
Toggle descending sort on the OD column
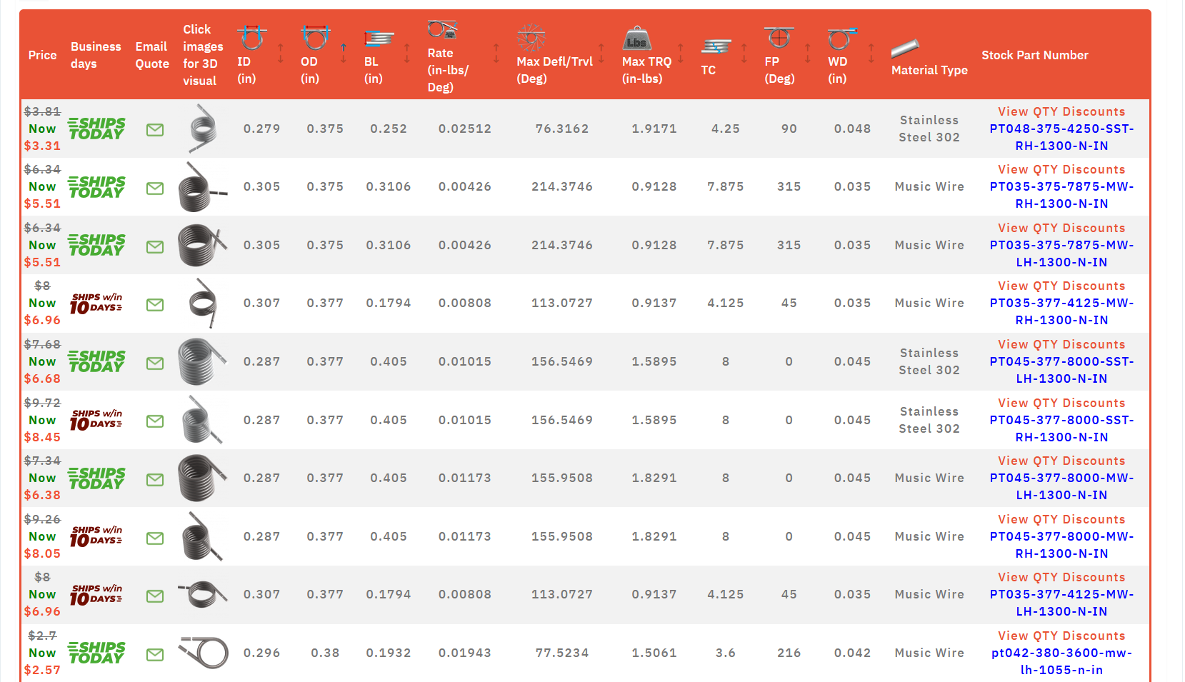click(344, 59)
